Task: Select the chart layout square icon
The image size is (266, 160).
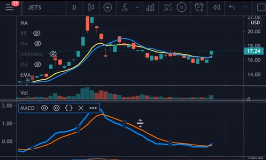Action: [x=261, y=8]
